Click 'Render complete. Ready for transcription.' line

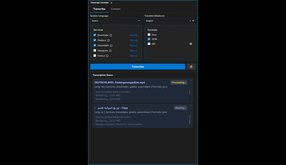pyautogui.click(x=119, y=124)
